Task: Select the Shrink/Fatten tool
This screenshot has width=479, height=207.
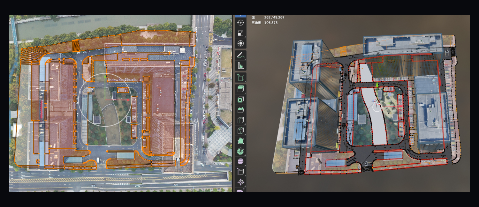Action: coord(240,182)
